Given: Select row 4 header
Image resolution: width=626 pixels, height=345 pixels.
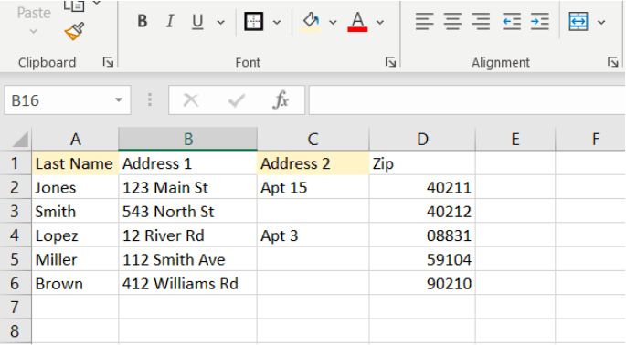Looking at the screenshot, I should click(16, 235).
